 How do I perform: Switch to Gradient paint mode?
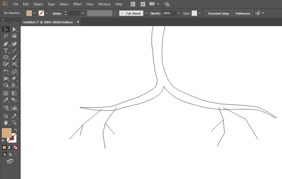tap(10, 148)
